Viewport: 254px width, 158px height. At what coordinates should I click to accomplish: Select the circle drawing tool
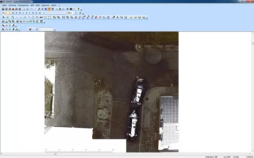pos(33,17)
